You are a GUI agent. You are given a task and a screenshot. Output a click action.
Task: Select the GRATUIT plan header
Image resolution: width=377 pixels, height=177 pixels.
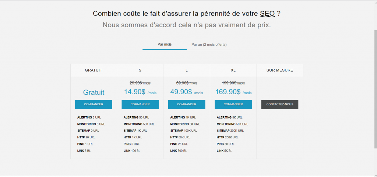click(94, 70)
